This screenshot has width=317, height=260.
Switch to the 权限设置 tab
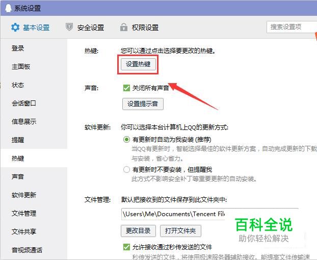coord(140,28)
